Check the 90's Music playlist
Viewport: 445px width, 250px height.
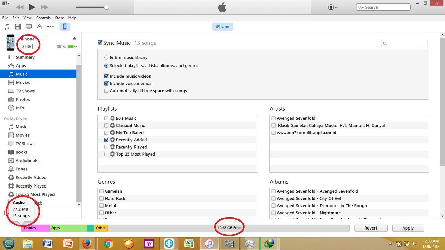[x=106, y=118]
